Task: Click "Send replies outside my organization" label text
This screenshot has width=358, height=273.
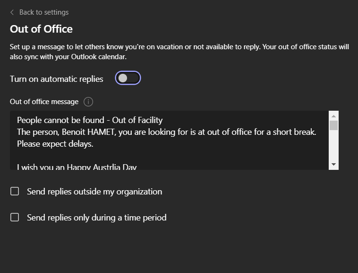Action: (x=94, y=192)
